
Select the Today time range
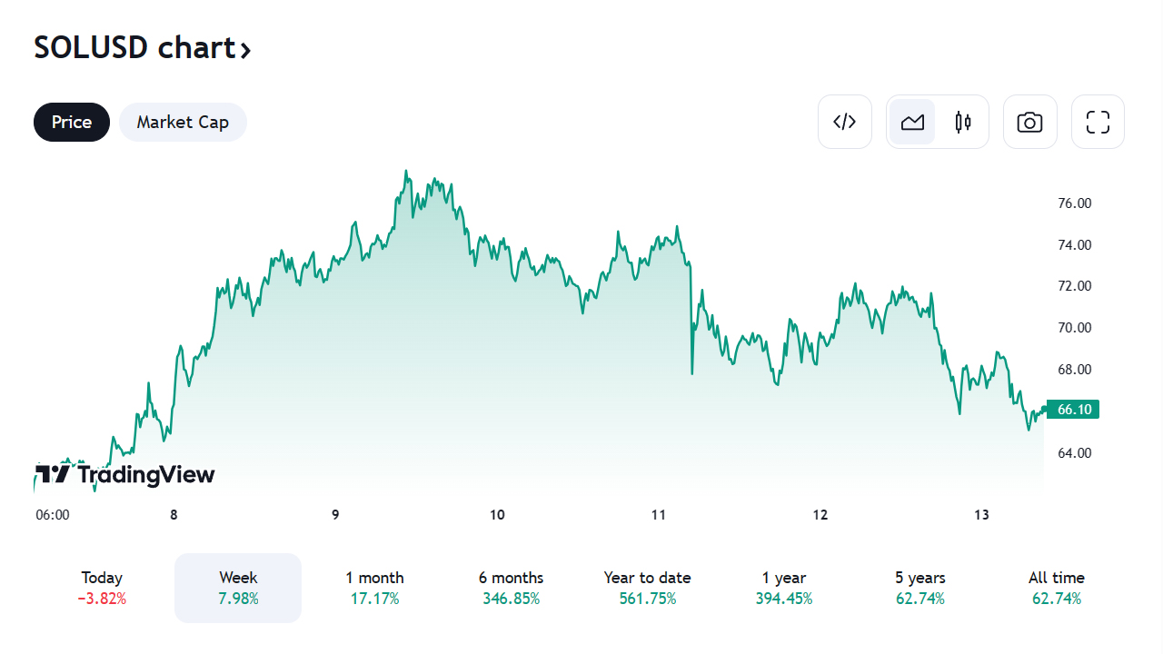tap(102, 588)
